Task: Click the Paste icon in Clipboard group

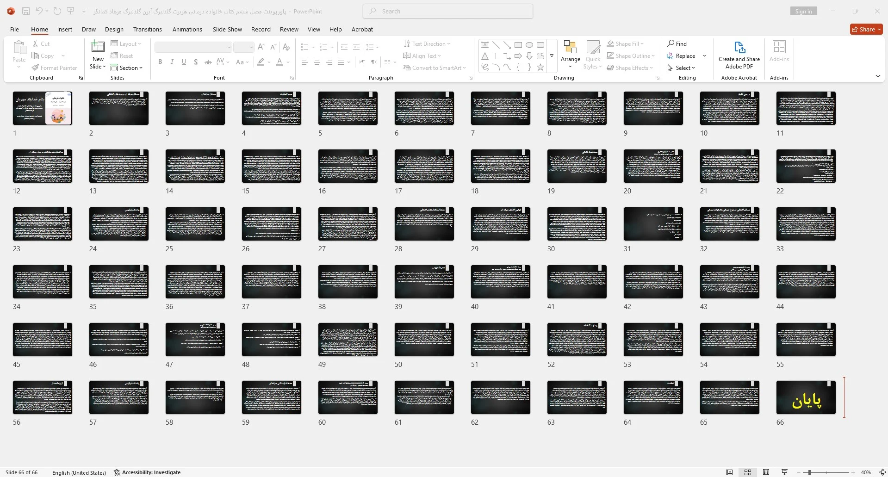Action: tap(19, 48)
